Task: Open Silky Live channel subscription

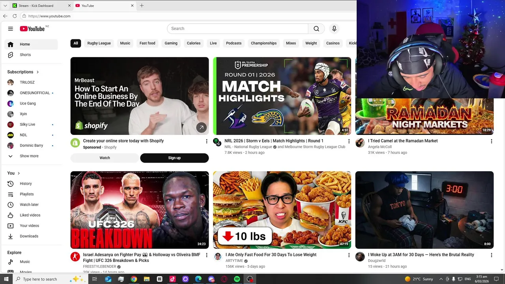Action: click(31, 124)
